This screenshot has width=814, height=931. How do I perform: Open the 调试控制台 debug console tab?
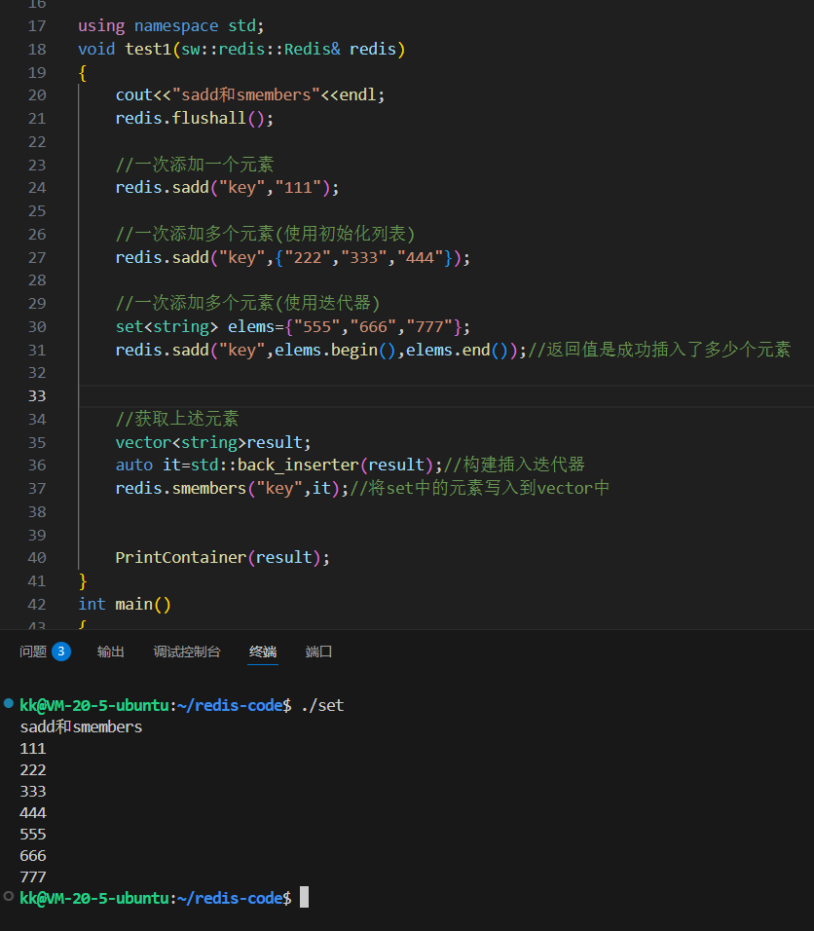[187, 652]
